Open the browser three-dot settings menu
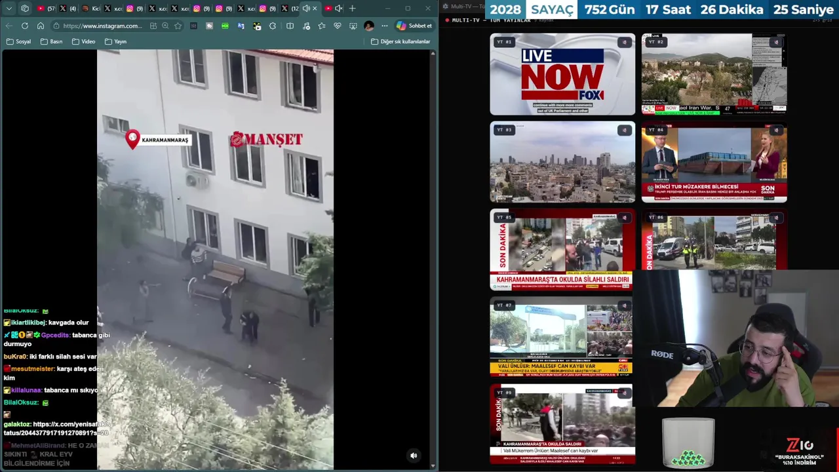 tap(385, 26)
